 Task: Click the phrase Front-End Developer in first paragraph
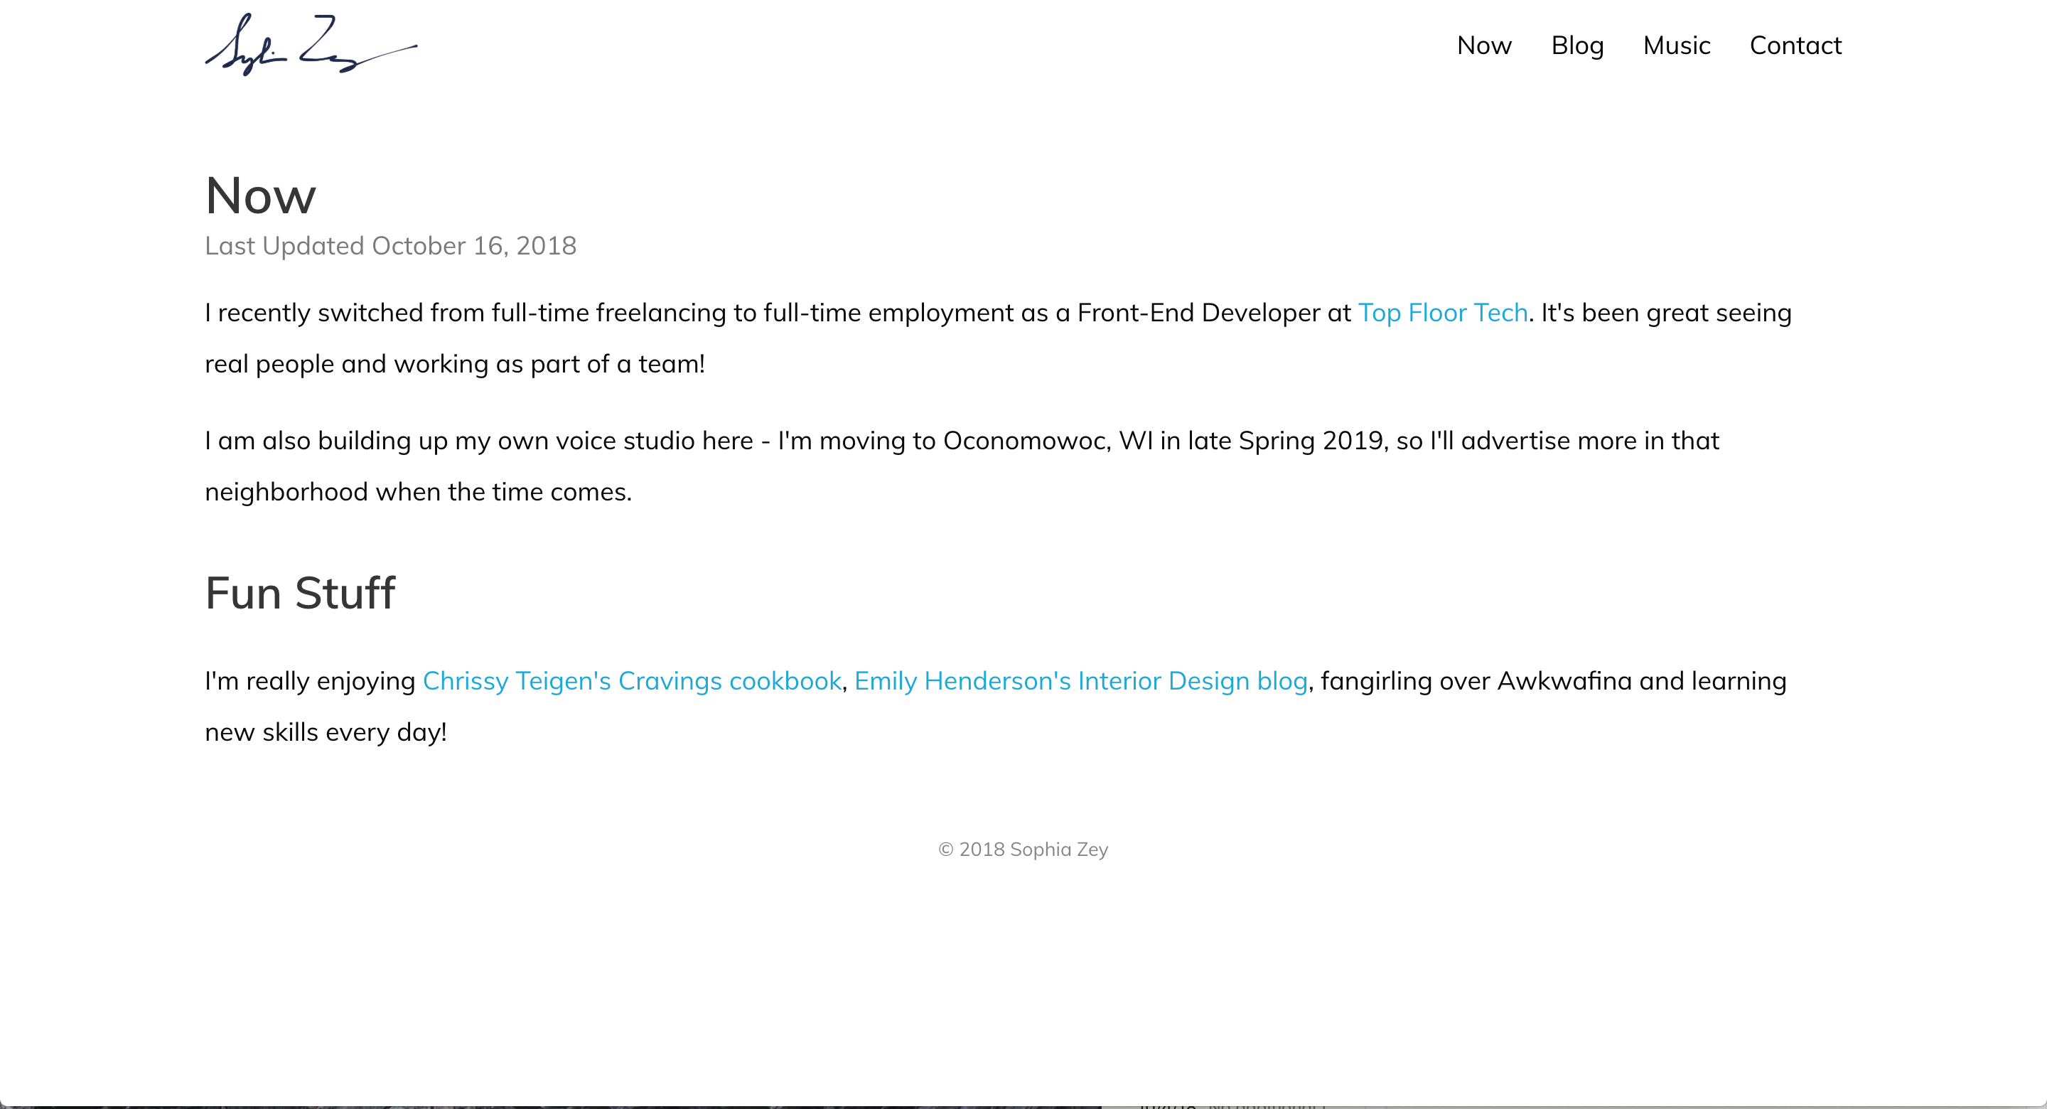pyautogui.click(x=1198, y=312)
